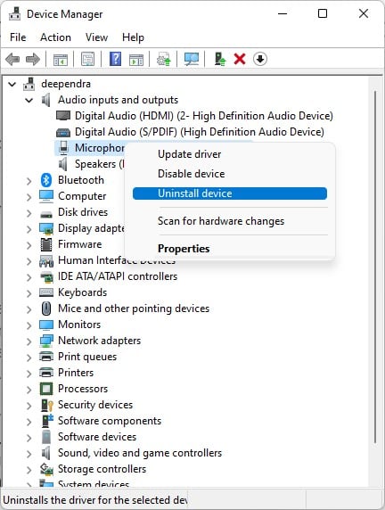The image size is (385, 510).
Task: Open the blue Help question-mark icon
Action: [116, 59]
